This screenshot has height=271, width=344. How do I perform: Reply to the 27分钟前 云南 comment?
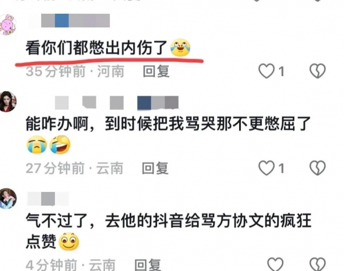tap(155, 168)
